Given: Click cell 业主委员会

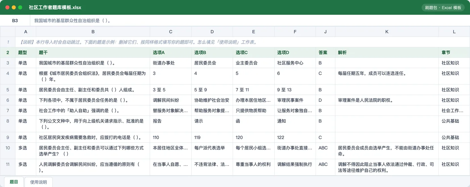Looking at the screenshot, I should 253,63.
